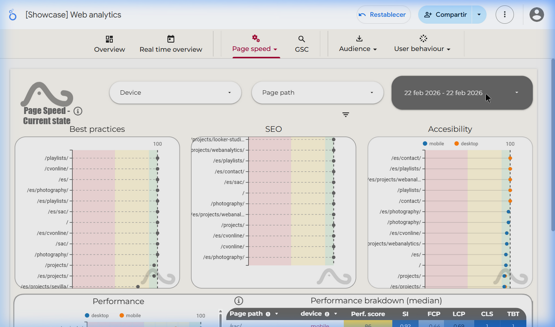Click /es/playlists/ label in Accesibility chart
The width and height of the screenshot is (555, 327).
click(406, 169)
